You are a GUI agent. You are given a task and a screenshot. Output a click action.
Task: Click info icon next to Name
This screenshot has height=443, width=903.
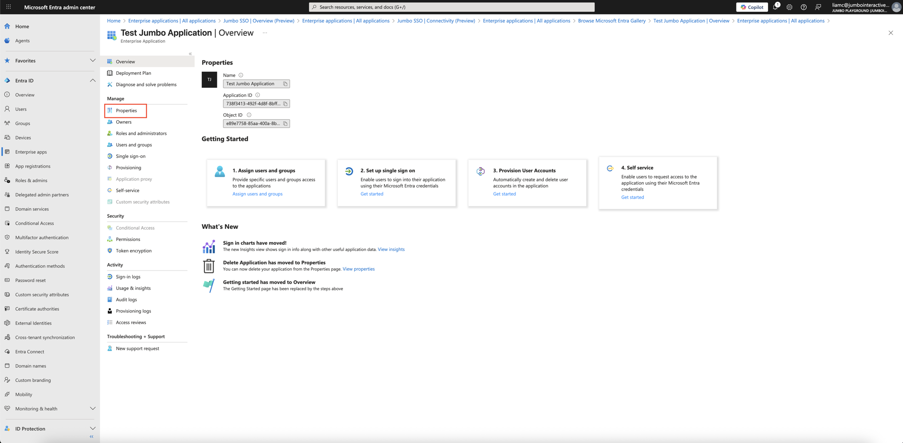[x=241, y=75]
